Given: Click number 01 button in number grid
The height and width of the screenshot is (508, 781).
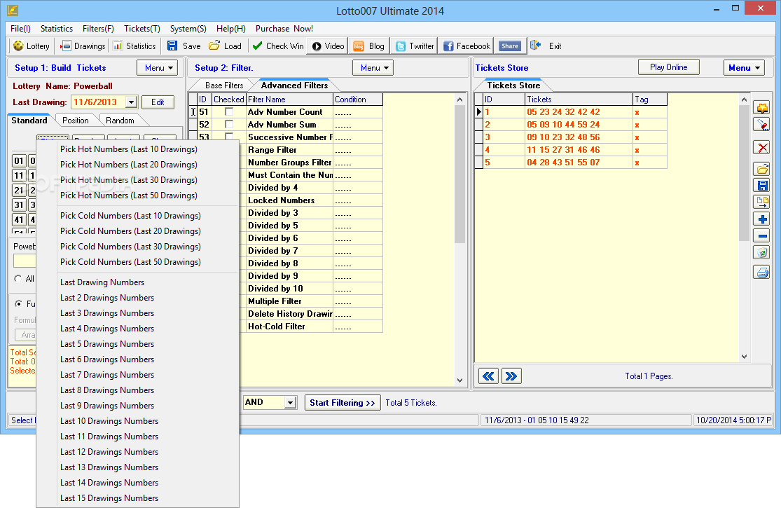Looking at the screenshot, I should 19,160.
